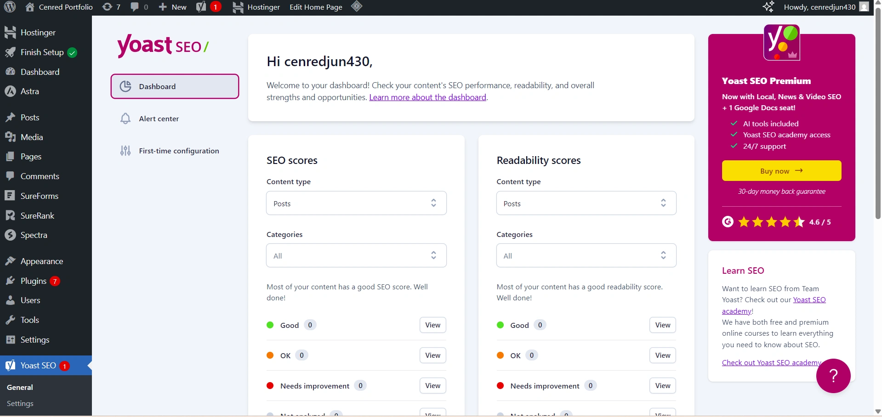Image resolution: width=882 pixels, height=417 pixels.
Task: Click Buy now for Yoast SEO Premium
Action: click(781, 171)
